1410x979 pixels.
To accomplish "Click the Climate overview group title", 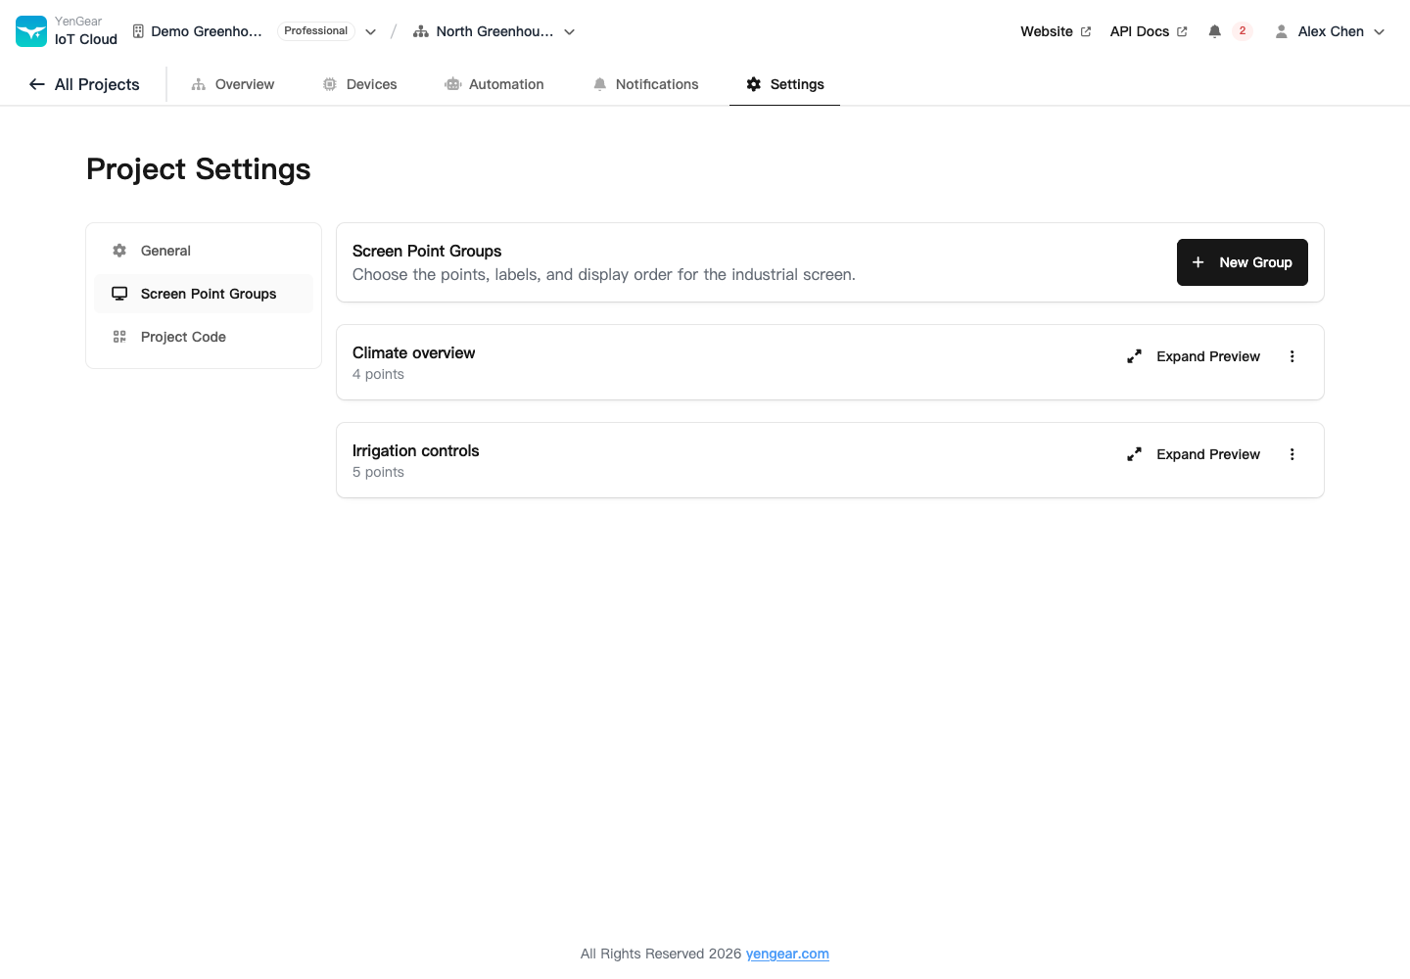I will pyautogui.click(x=413, y=352).
